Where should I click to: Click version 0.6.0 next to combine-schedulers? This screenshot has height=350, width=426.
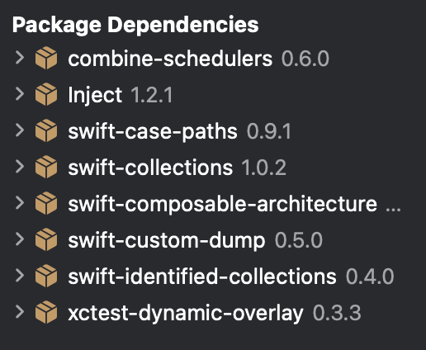pos(305,59)
